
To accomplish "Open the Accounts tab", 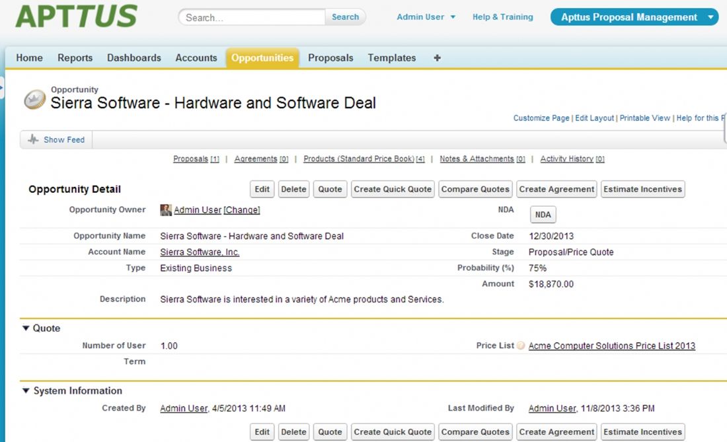I will (x=196, y=58).
